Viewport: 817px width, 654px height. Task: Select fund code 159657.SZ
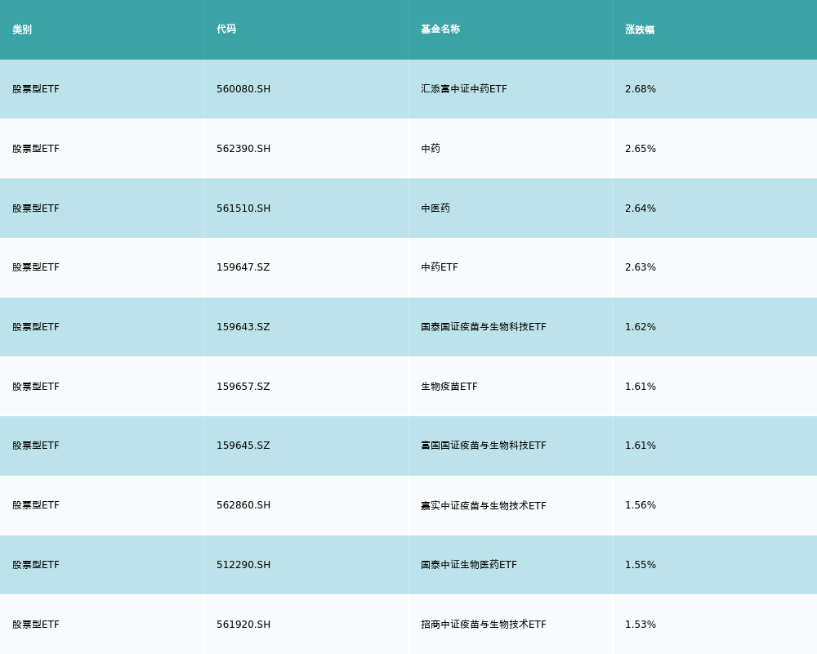click(243, 387)
